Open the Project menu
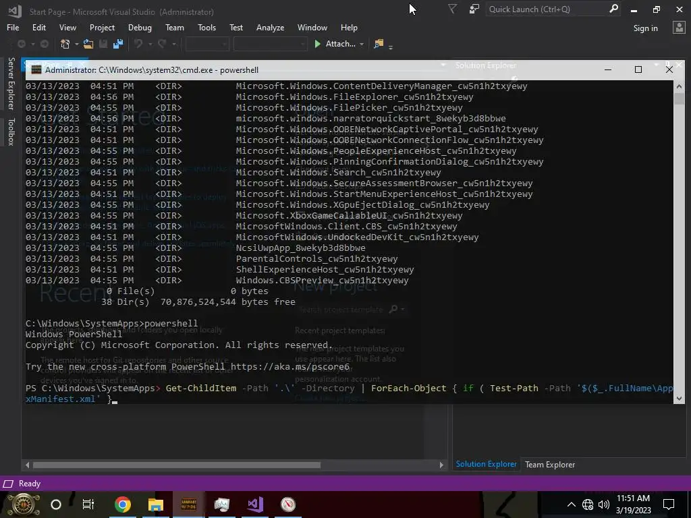The height and width of the screenshot is (518, 691). [x=102, y=27]
